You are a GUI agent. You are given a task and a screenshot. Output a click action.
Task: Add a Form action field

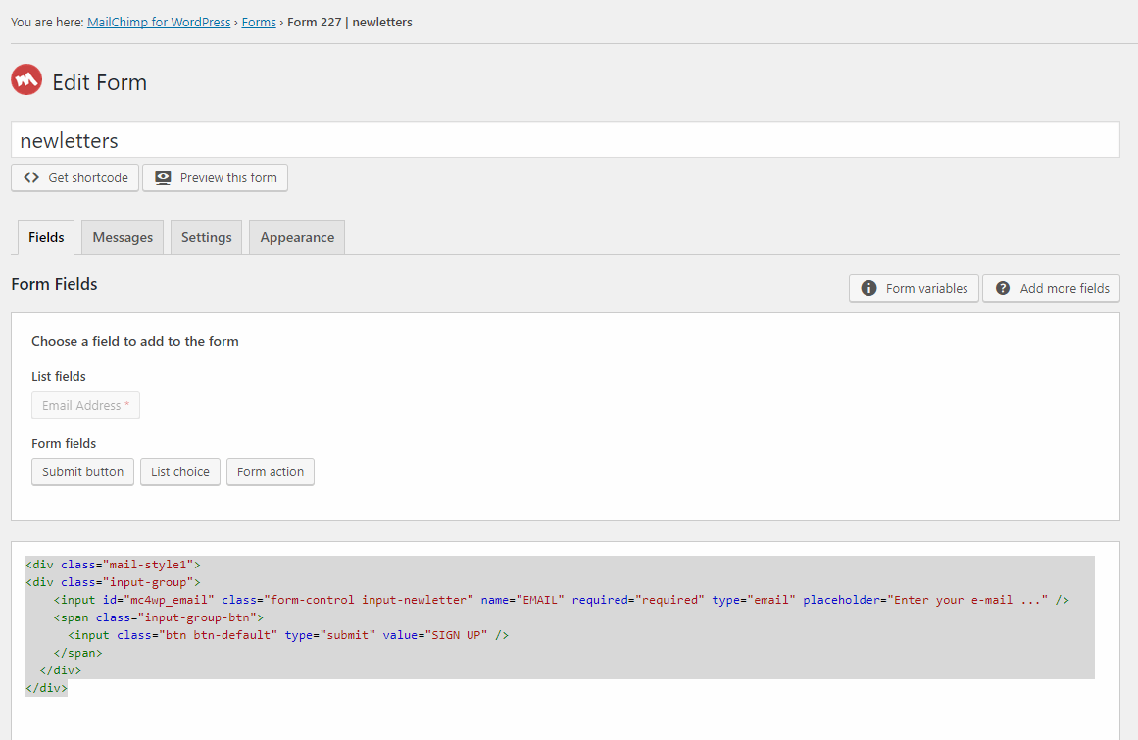click(270, 472)
